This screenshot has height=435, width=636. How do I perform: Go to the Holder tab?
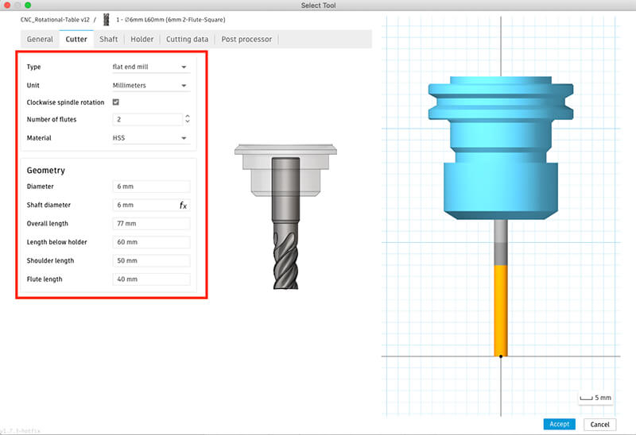(142, 39)
